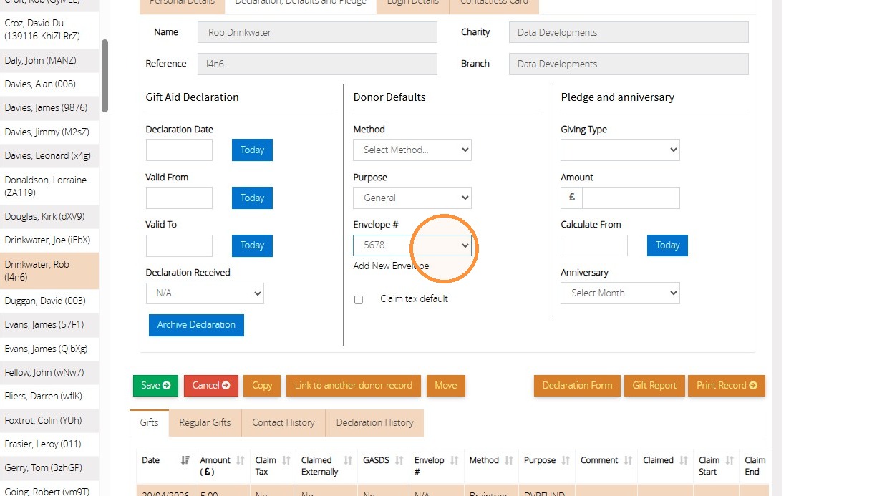Click the Calculate From input field

(x=594, y=245)
